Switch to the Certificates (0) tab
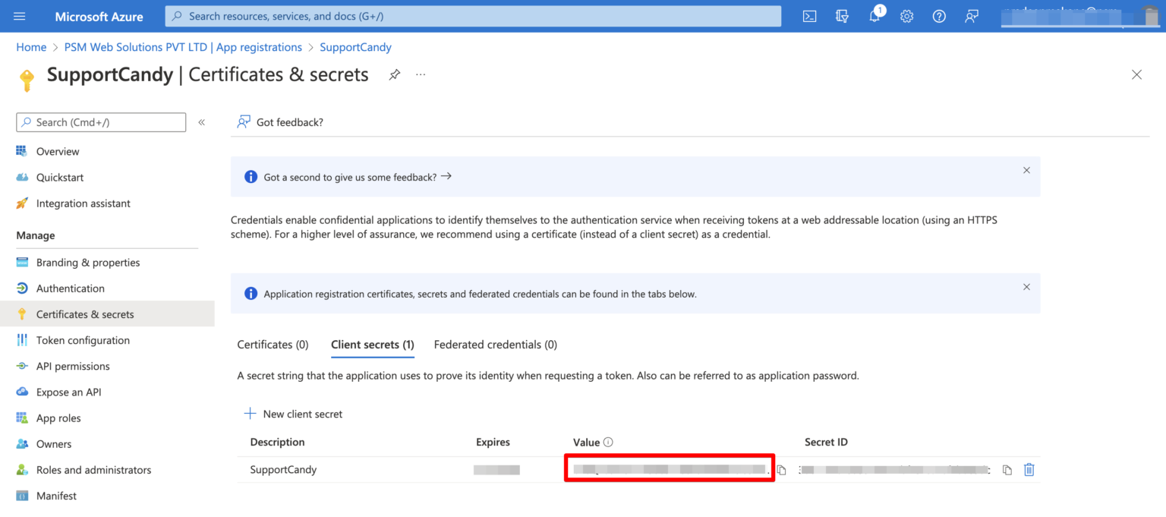This screenshot has height=517, width=1166. tap(273, 345)
